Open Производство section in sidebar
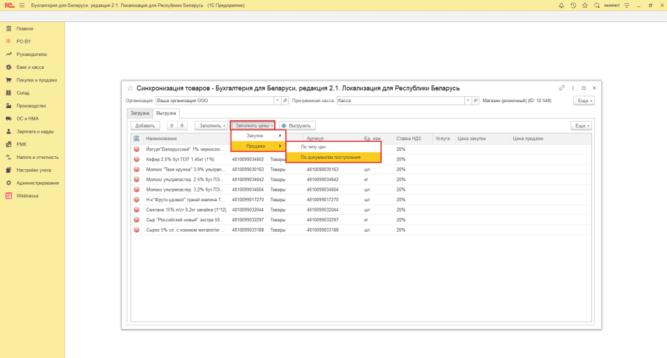This screenshot has width=667, height=358. [x=31, y=106]
